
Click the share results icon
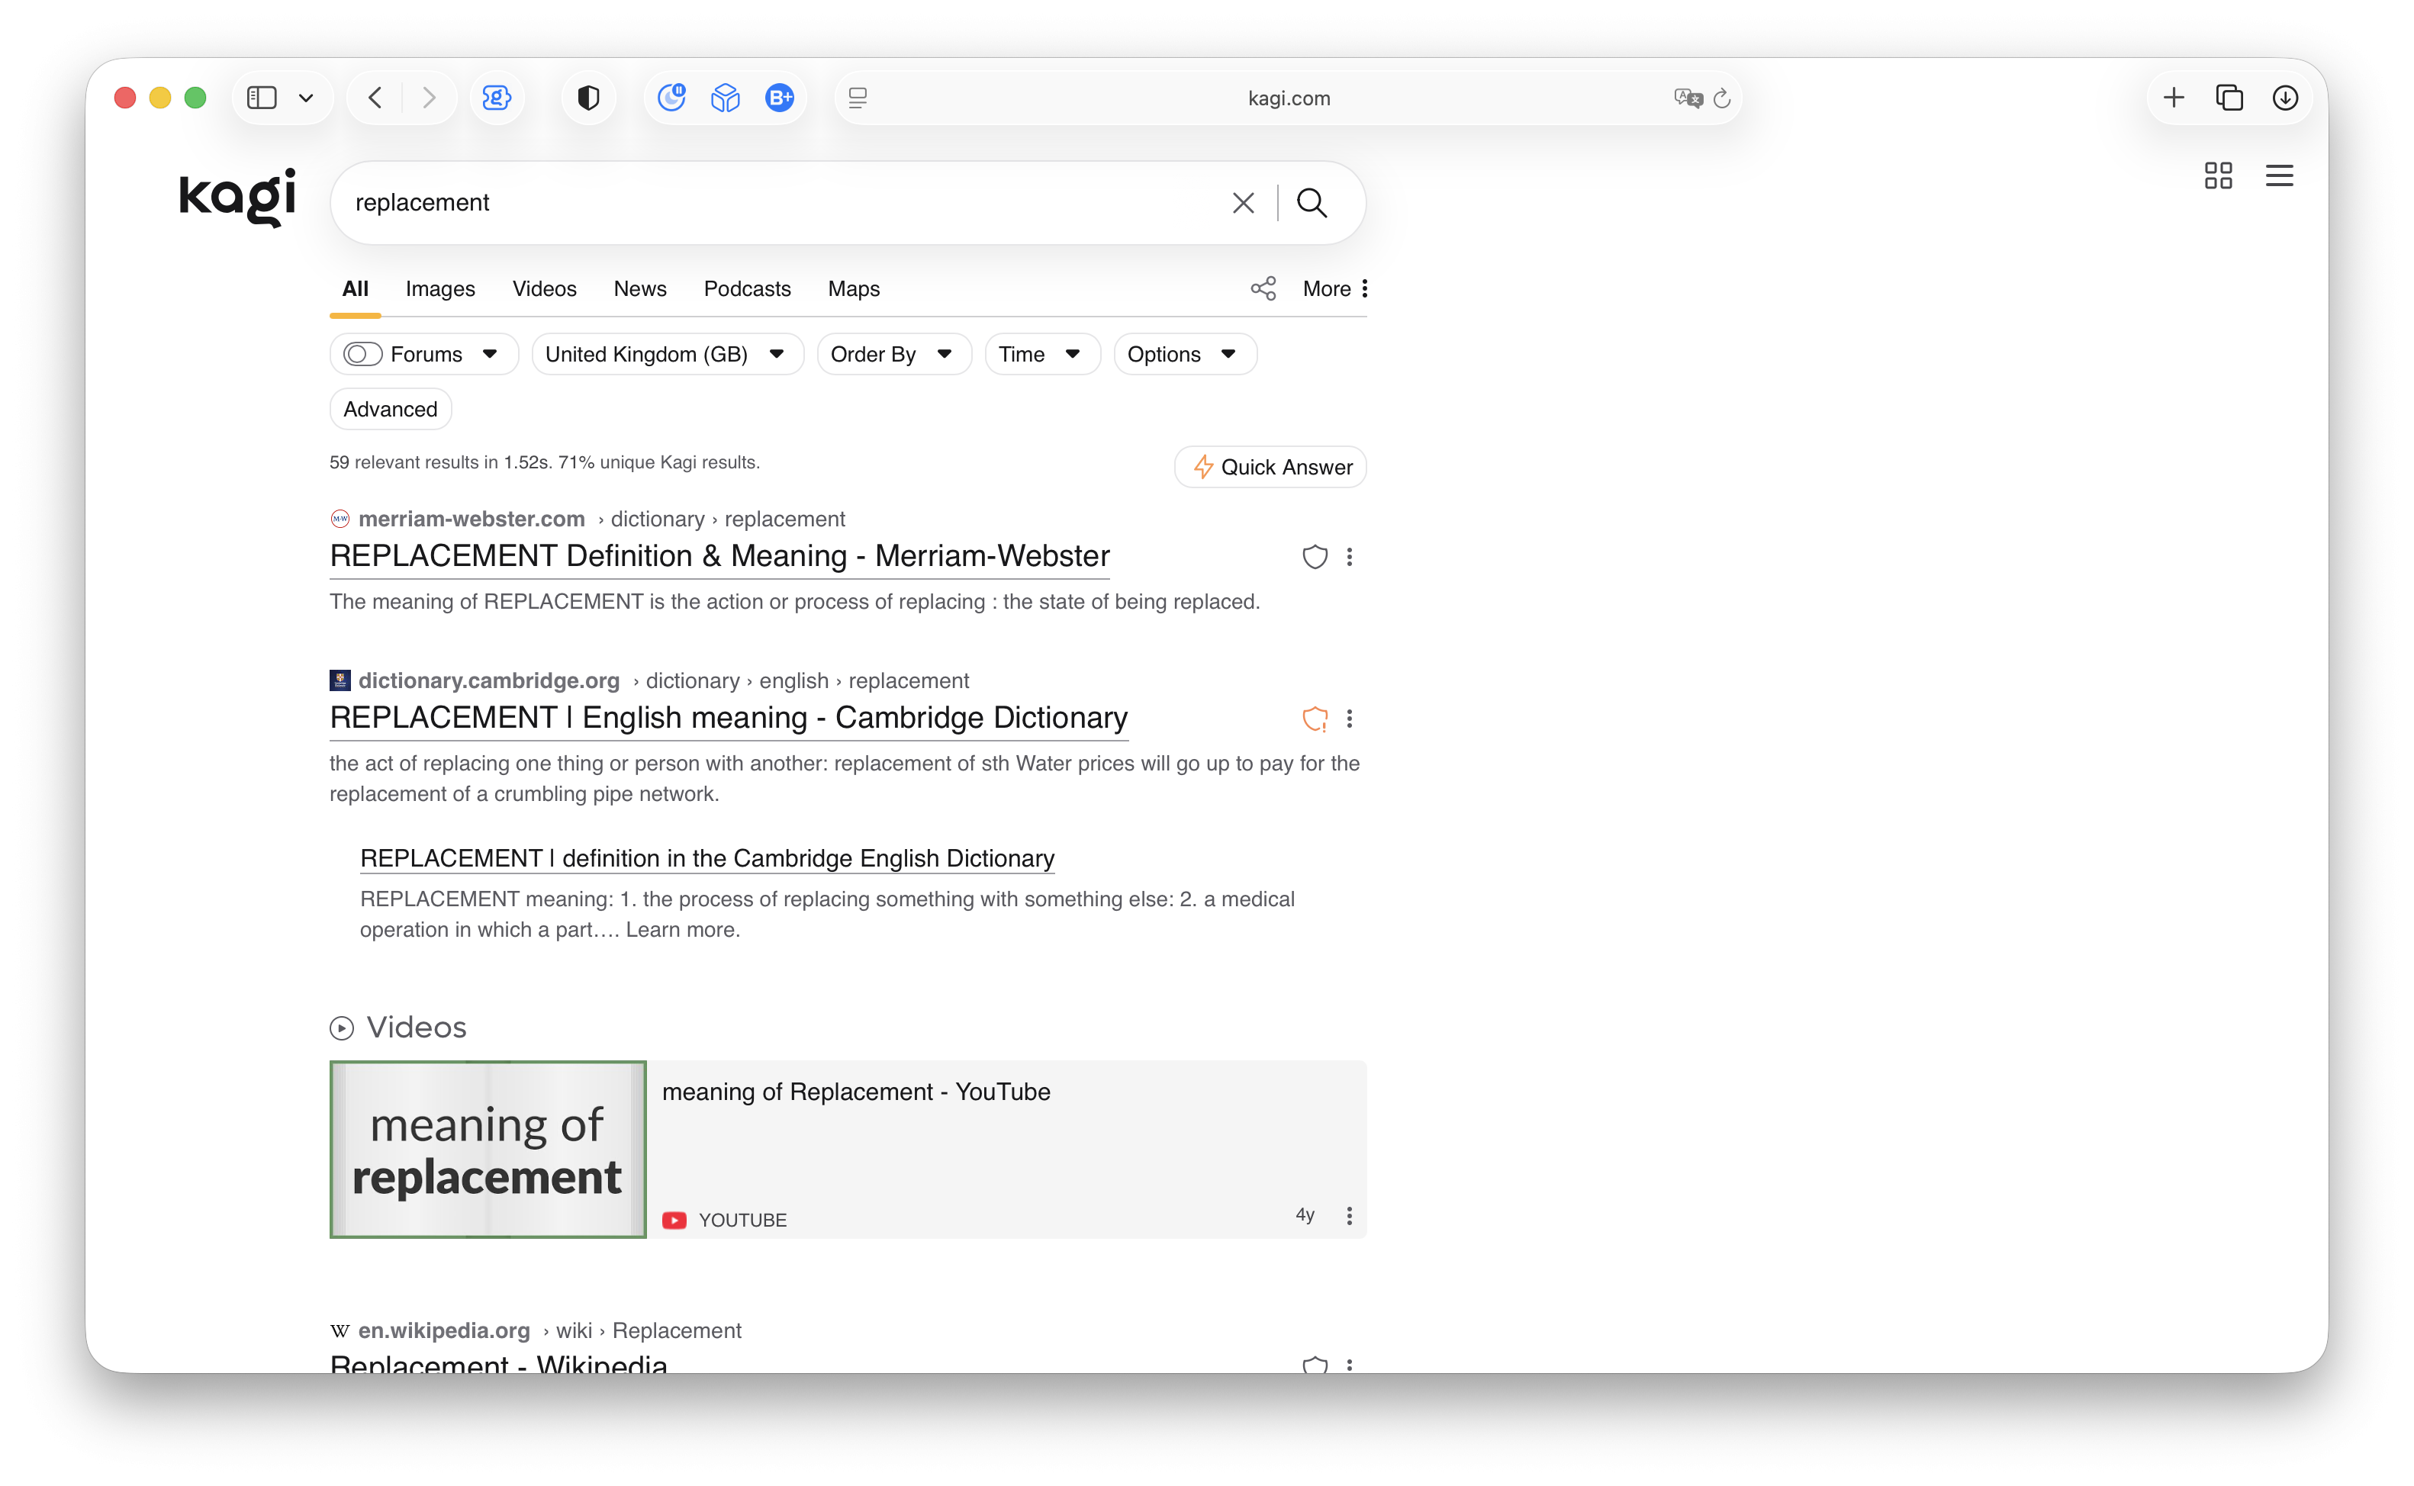(x=1263, y=288)
